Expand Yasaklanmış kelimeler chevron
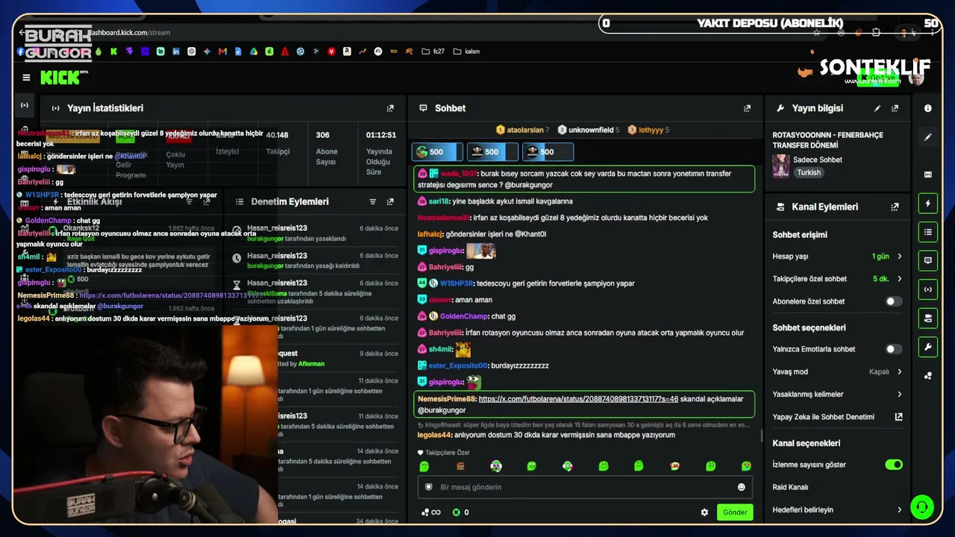 pyautogui.click(x=899, y=395)
